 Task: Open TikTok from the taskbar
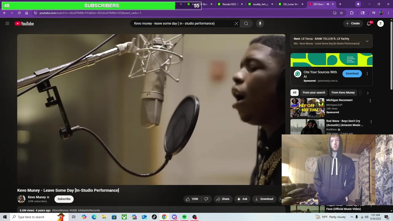click(154, 217)
